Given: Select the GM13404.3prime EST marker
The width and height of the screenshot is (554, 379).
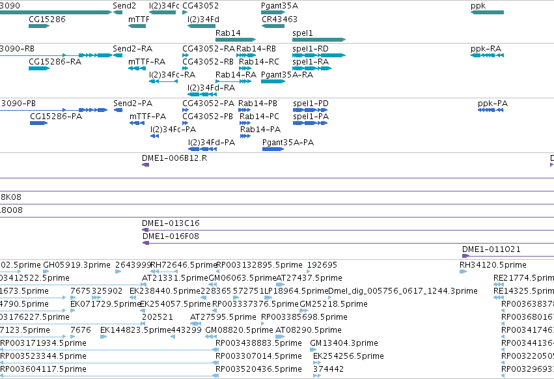Looking at the screenshot, I should coord(313,350).
